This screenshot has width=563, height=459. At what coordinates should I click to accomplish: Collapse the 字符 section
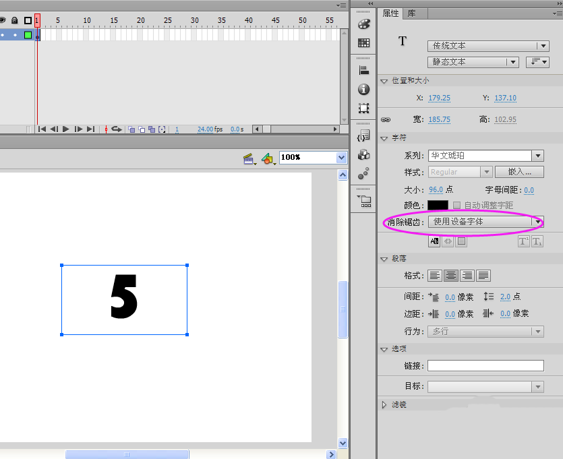pos(384,138)
